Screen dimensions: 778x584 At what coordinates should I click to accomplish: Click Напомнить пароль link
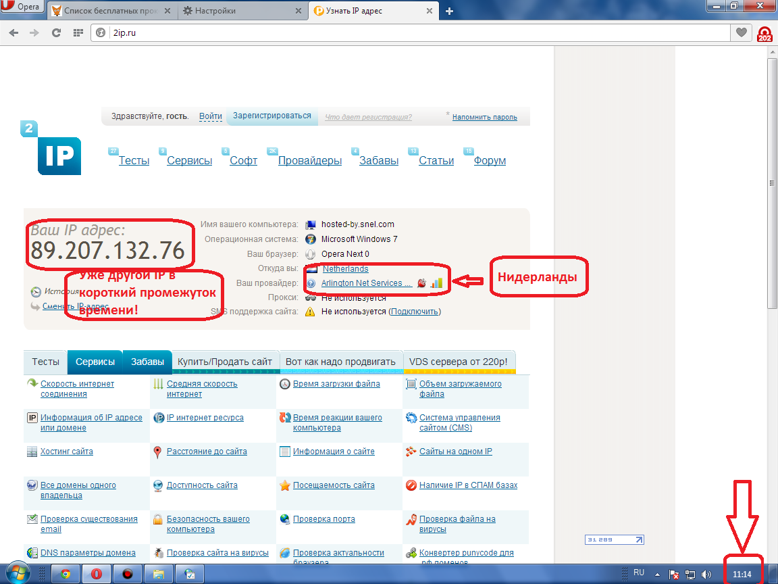(485, 117)
